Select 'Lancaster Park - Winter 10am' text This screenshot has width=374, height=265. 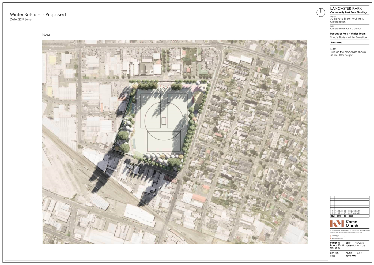(x=348, y=34)
